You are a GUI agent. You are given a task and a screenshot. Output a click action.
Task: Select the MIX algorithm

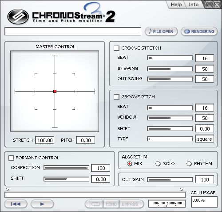click(x=130, y=164)
